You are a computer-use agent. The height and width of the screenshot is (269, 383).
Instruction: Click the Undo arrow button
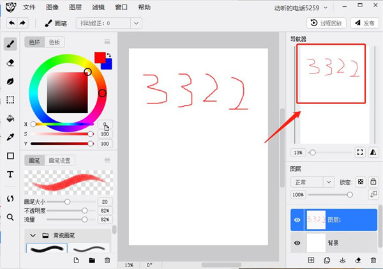(x=11, y=23)
